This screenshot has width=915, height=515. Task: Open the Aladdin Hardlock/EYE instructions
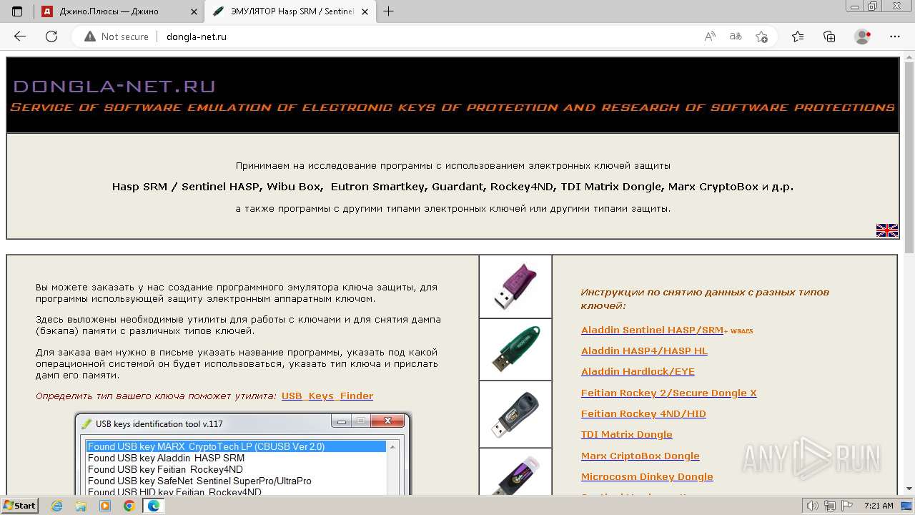[638, 372]
